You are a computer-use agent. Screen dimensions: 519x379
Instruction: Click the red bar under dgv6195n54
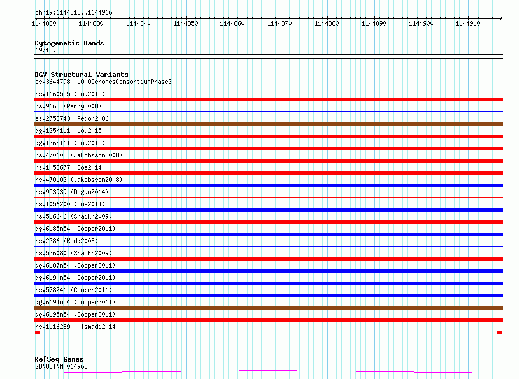[x=268, y=320]
